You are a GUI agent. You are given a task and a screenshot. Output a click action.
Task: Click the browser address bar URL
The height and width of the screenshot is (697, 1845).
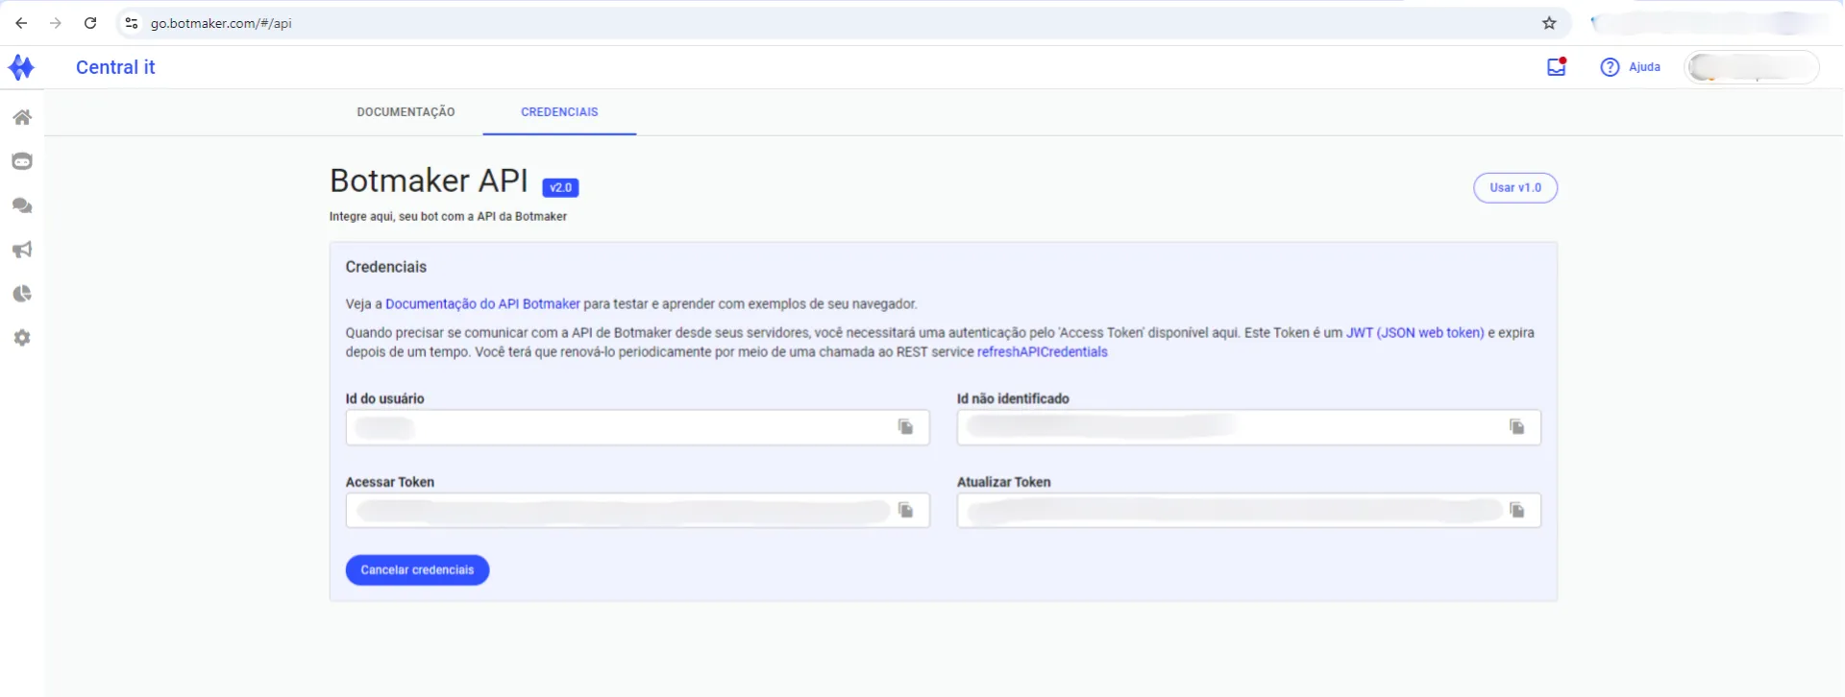pyautogui.click(x=221, y=23)
